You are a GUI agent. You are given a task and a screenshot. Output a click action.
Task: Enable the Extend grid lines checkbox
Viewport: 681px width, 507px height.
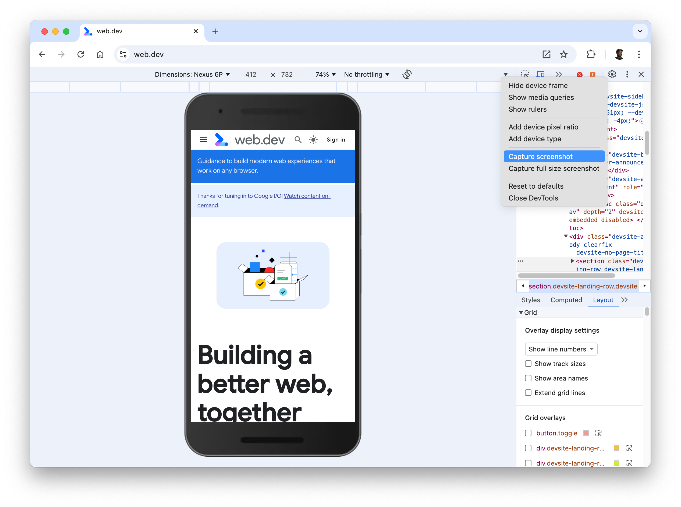[528, 393]
